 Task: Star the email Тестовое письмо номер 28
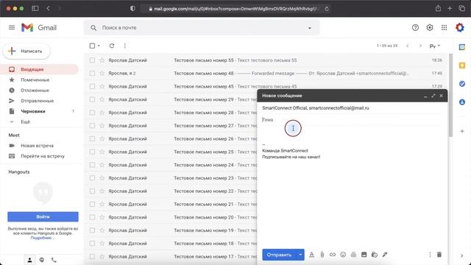tap(102, 113)
